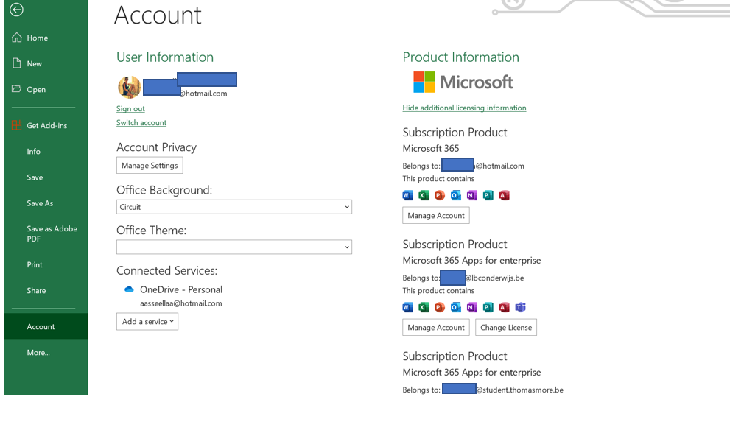
Task: Click Manage Account under Microsoft 365
Action: tap(436, 216)
